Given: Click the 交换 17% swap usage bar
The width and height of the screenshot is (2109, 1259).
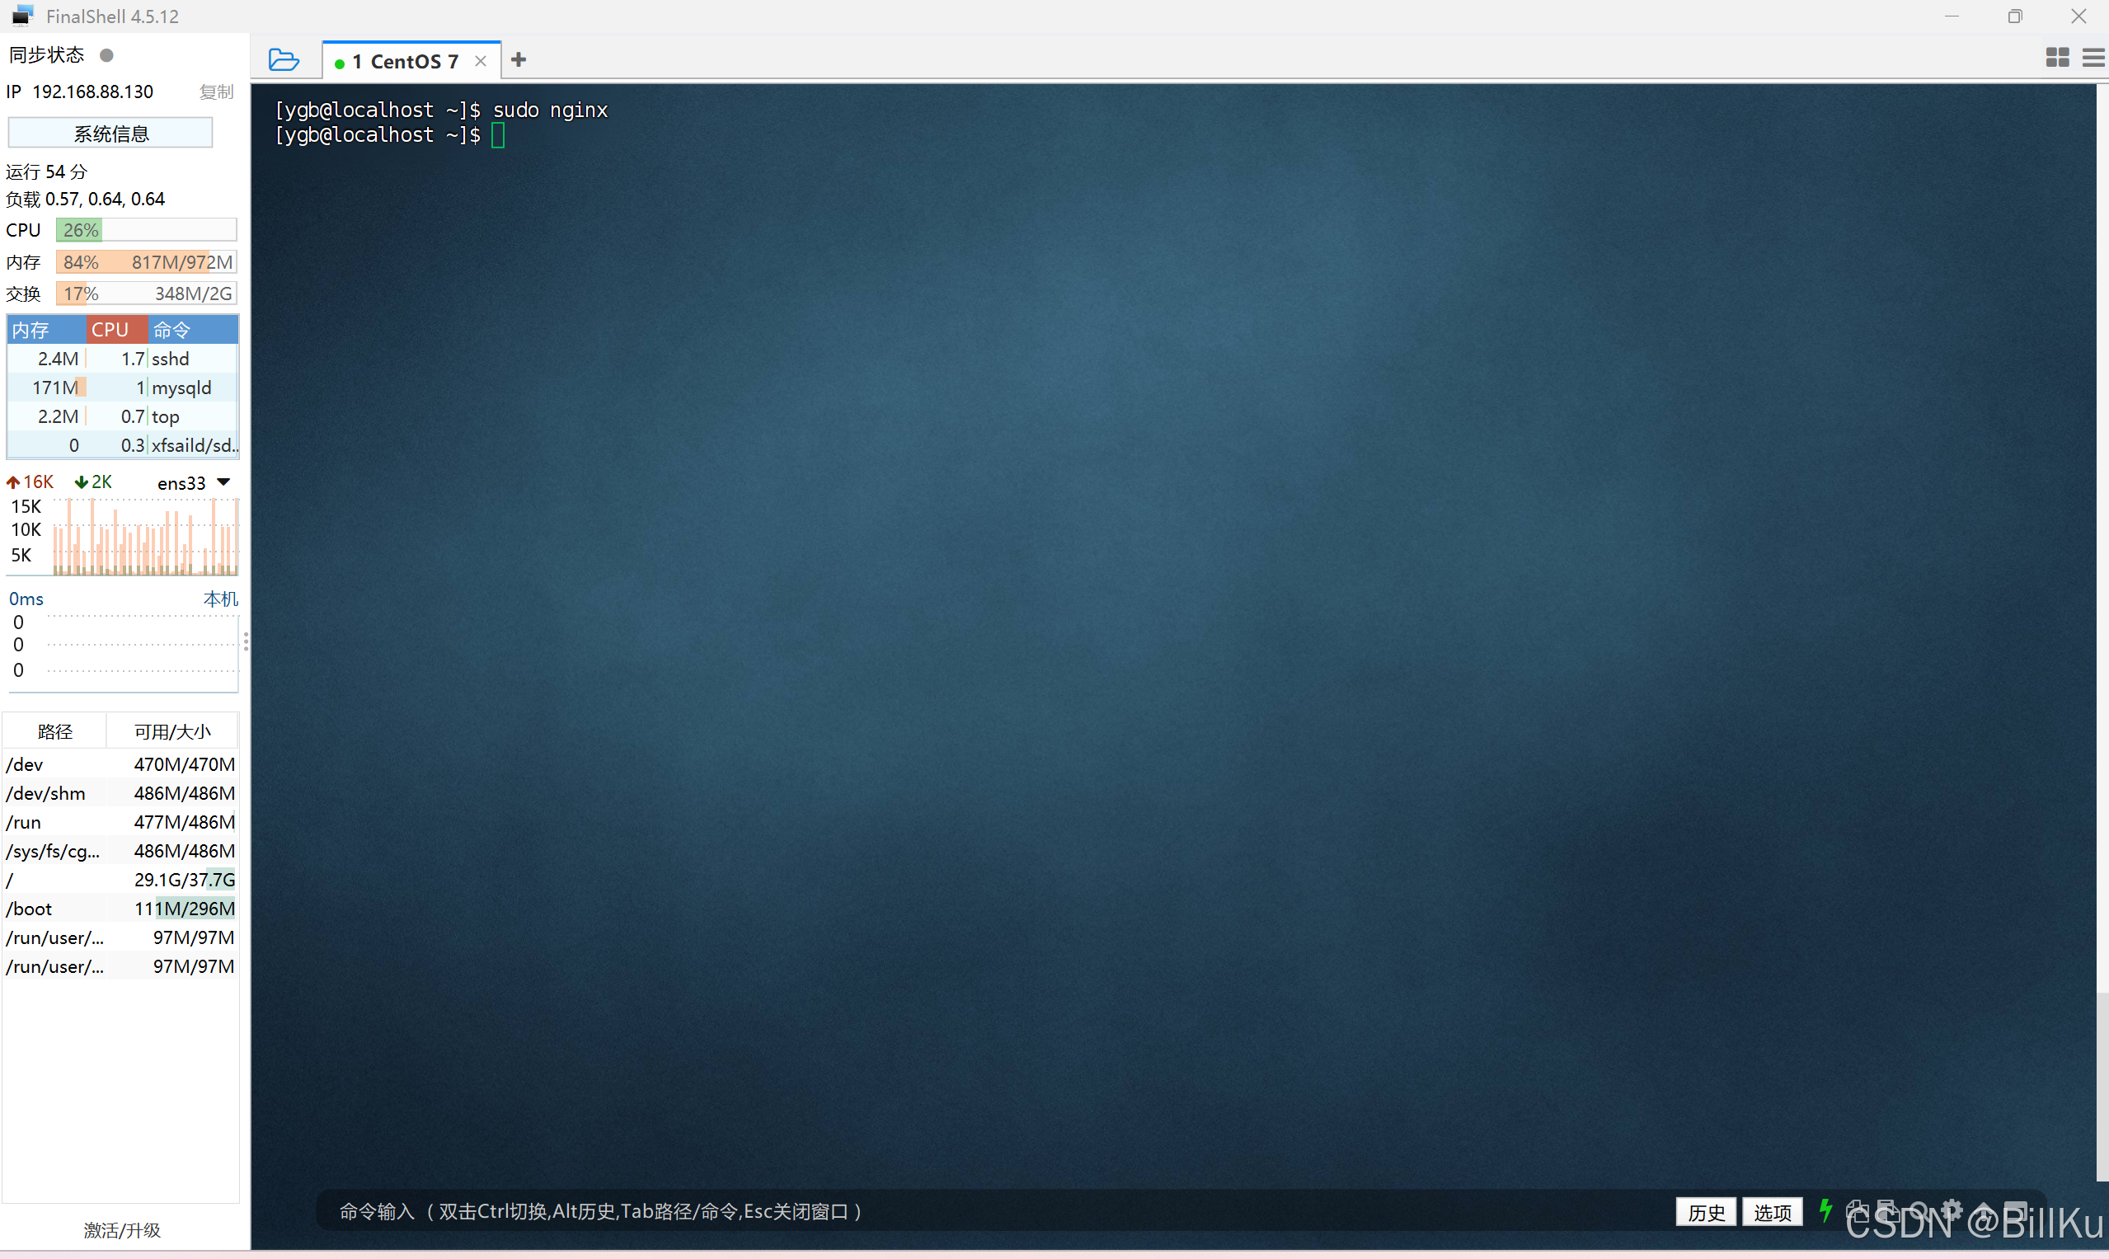Looking at the screenshot, I should pyautogui.click(x=146, y=294).
